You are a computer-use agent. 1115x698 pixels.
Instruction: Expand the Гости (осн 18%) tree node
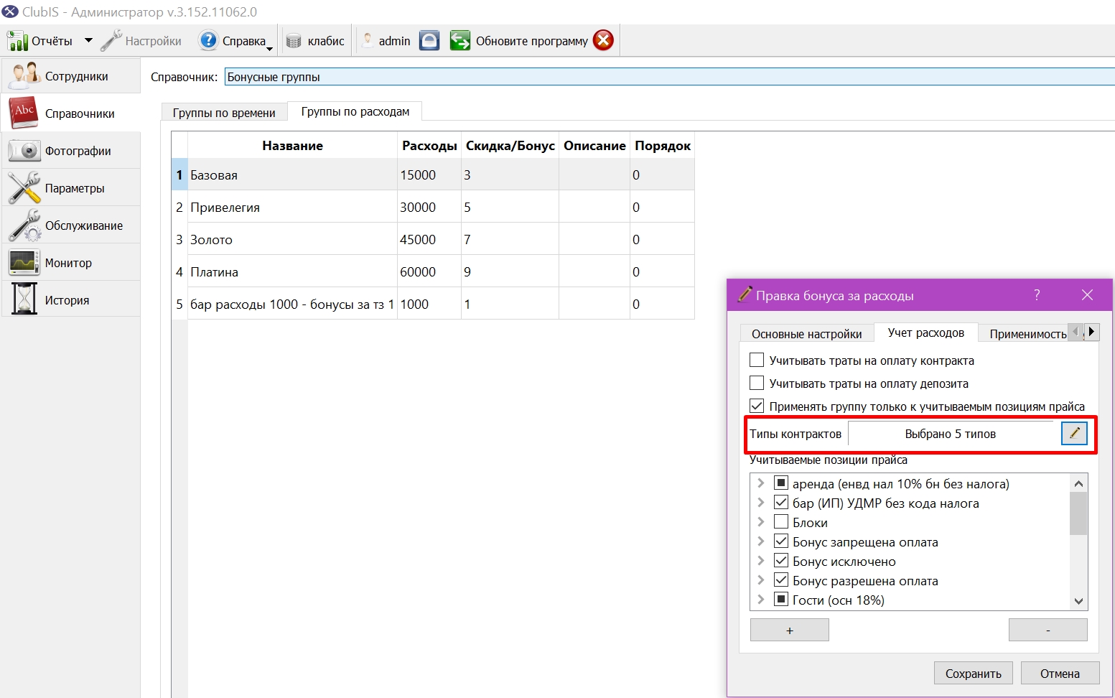pos(761,600)
